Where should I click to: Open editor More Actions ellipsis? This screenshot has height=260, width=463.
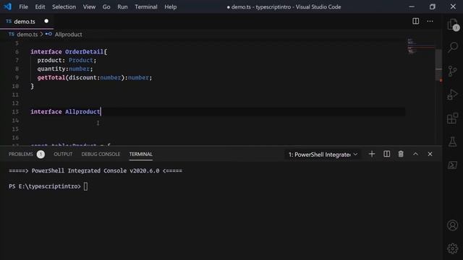click(430, 21)
